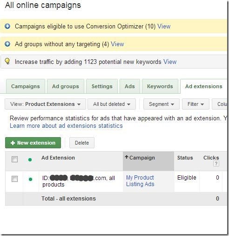View campaigns eligible for Conversion Optimizer

coord(164,26)
